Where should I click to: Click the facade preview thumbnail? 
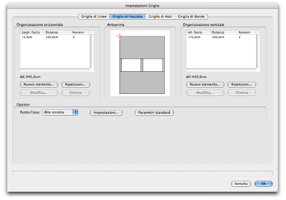[x=140, y=63]
